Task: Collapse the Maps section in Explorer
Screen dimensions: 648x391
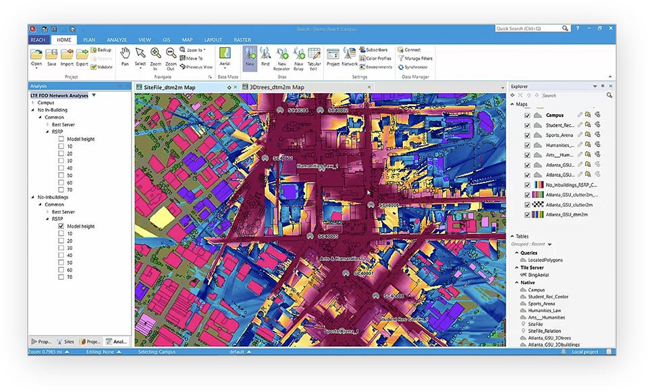Action: pyautogui.click(x=513, y=104)
